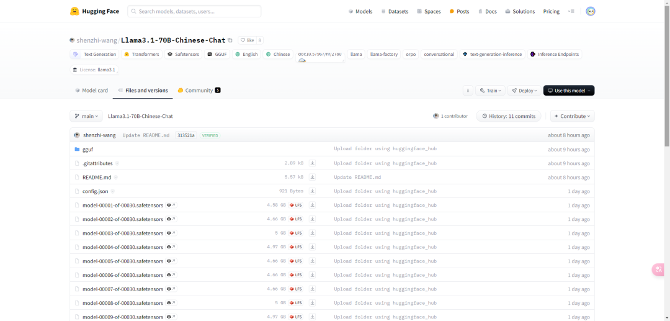The image size is (670, 321).
Task: Open the Community tab
Action: click(x=199, y=91)
